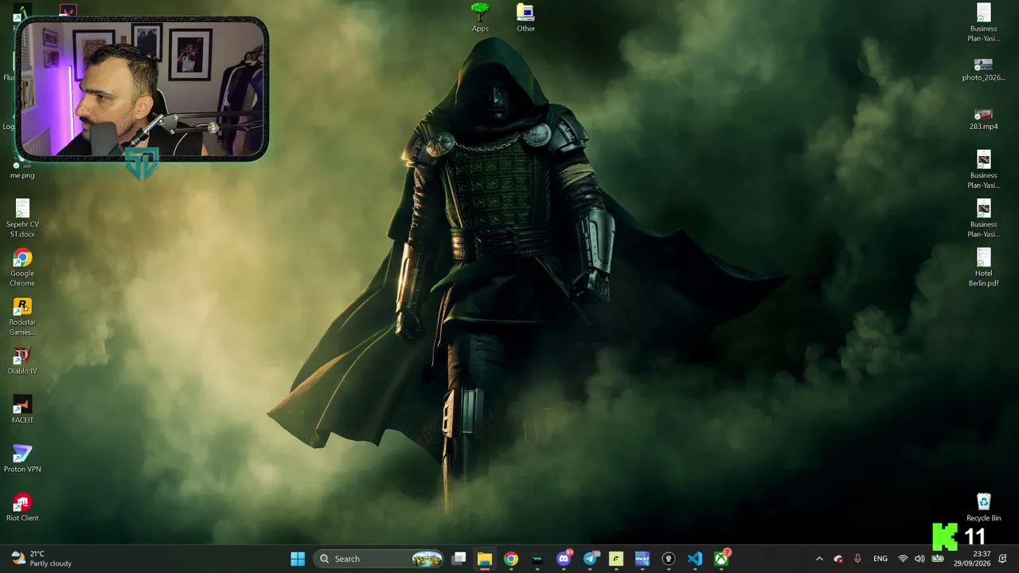Open Discord from the taskbar
Screen dimensions: 1019x573
point(564,559)
